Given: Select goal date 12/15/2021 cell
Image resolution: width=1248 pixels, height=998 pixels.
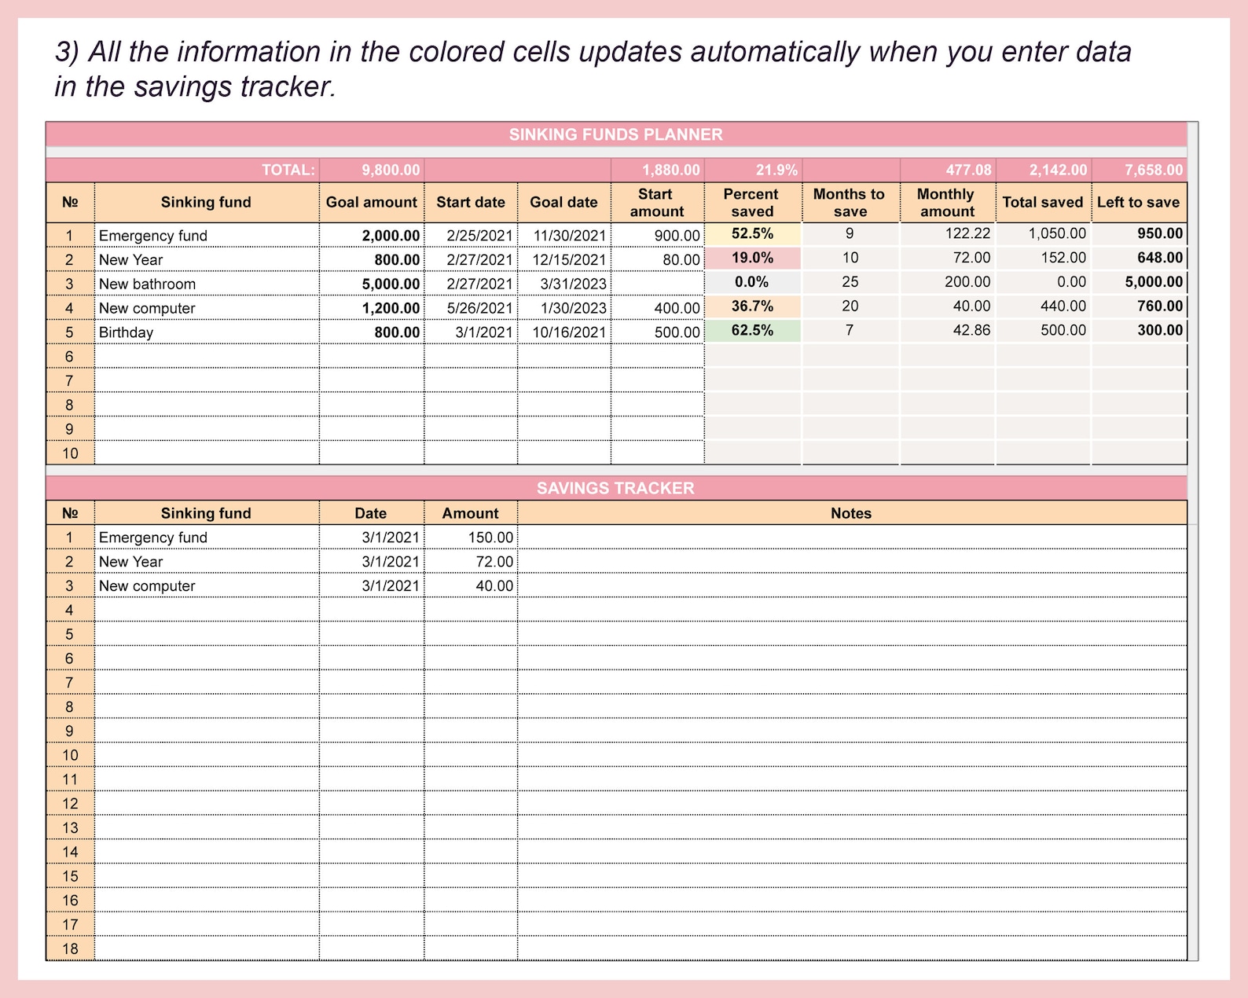Looking at the screenshot, I should (564, 259).
